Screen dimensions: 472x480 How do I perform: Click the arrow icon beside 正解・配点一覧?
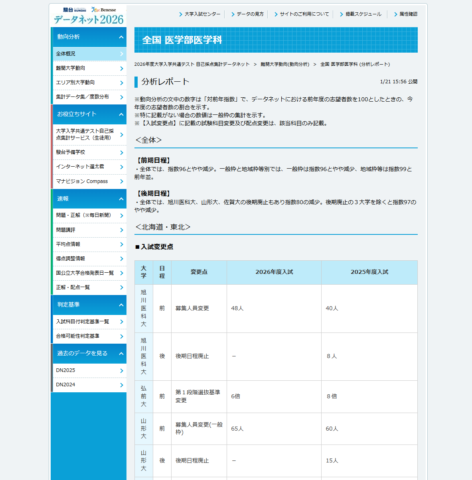[122, 287]
